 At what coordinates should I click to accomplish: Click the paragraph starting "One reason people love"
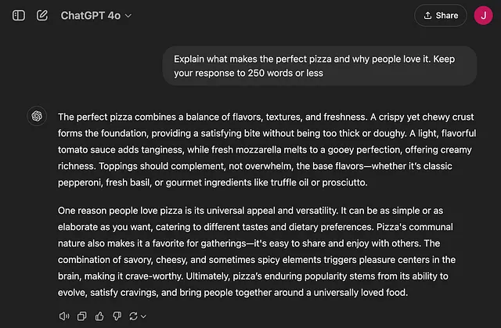click(257, 251)
